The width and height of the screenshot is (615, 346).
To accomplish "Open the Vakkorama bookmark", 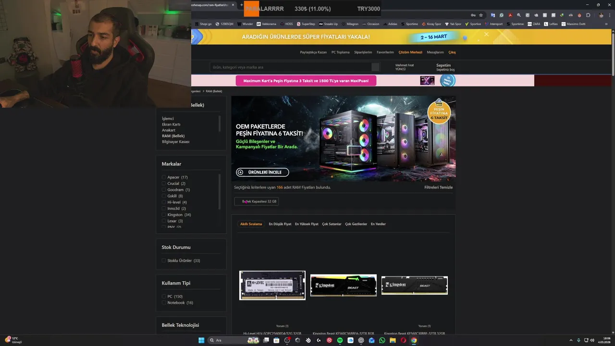I will (267, 24).
